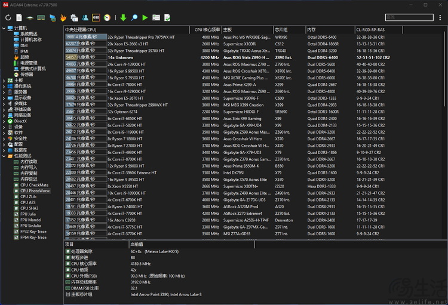
Task: Open FPU Julia benchmark
Action: (x=28, y=214)
